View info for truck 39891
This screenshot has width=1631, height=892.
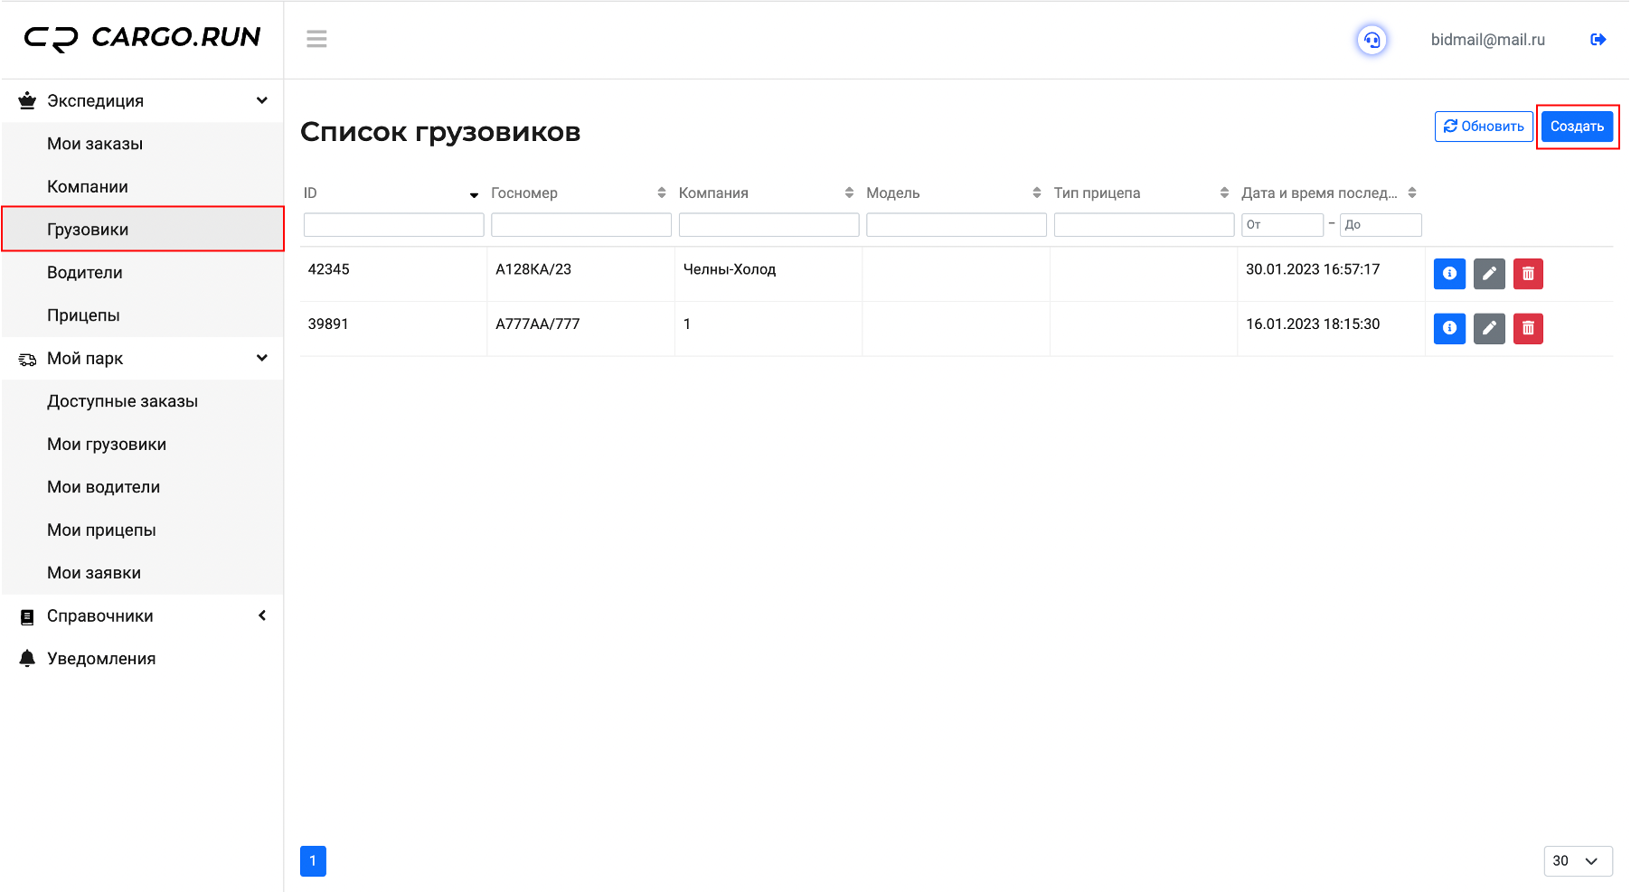(x=1449, y=328)
